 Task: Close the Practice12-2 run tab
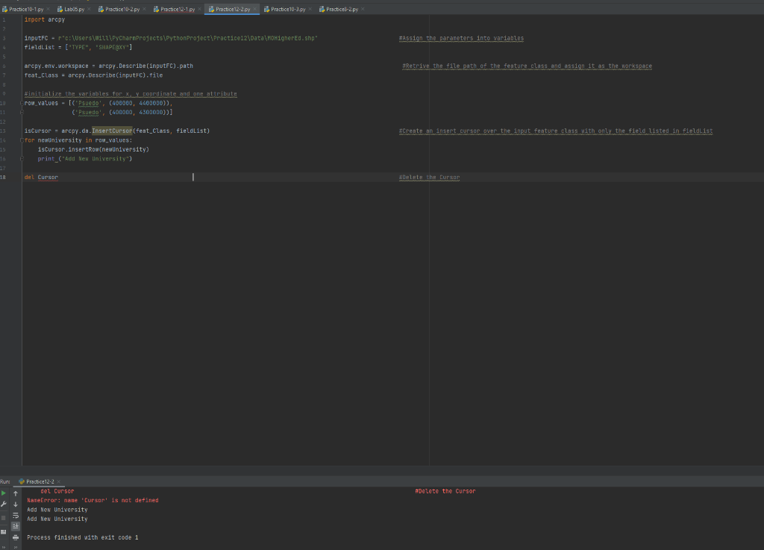[58, 482]
